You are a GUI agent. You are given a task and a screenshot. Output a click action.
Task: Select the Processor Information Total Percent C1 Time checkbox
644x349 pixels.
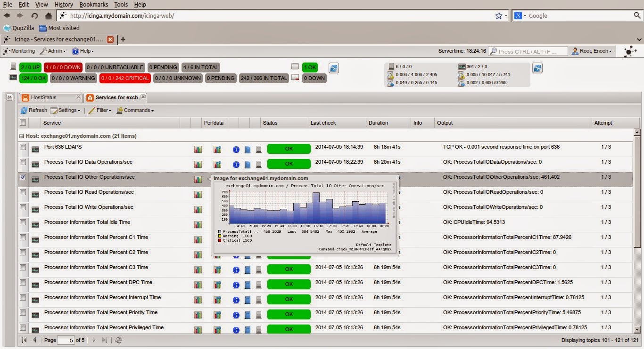(23, 238)
